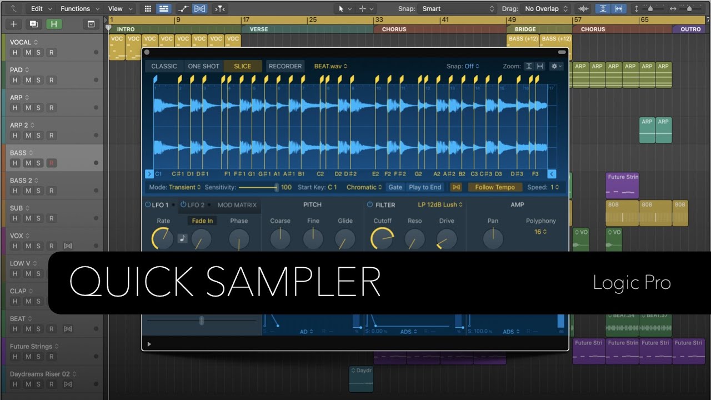The width and height of the screenshot is (711, 400).
Task: Click the add new track plus button
Action: click(x=14, y=24)
